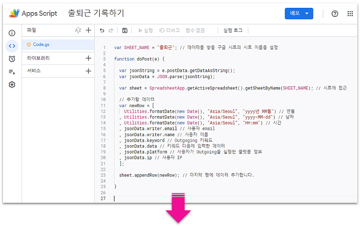Select Code.gs file in the file list
Screen dimensions: 361x226
[41, 45]
